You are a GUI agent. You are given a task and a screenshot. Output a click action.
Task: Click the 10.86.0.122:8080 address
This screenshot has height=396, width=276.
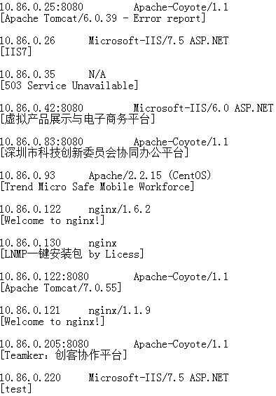tap(44, 277)
